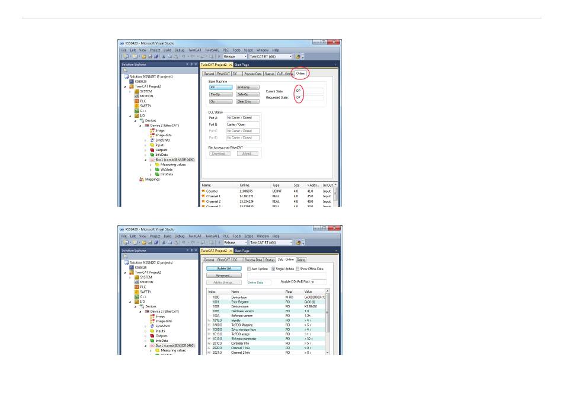Switch to Startup tab in lower window

pyautogui.click(x=270, y=260)
